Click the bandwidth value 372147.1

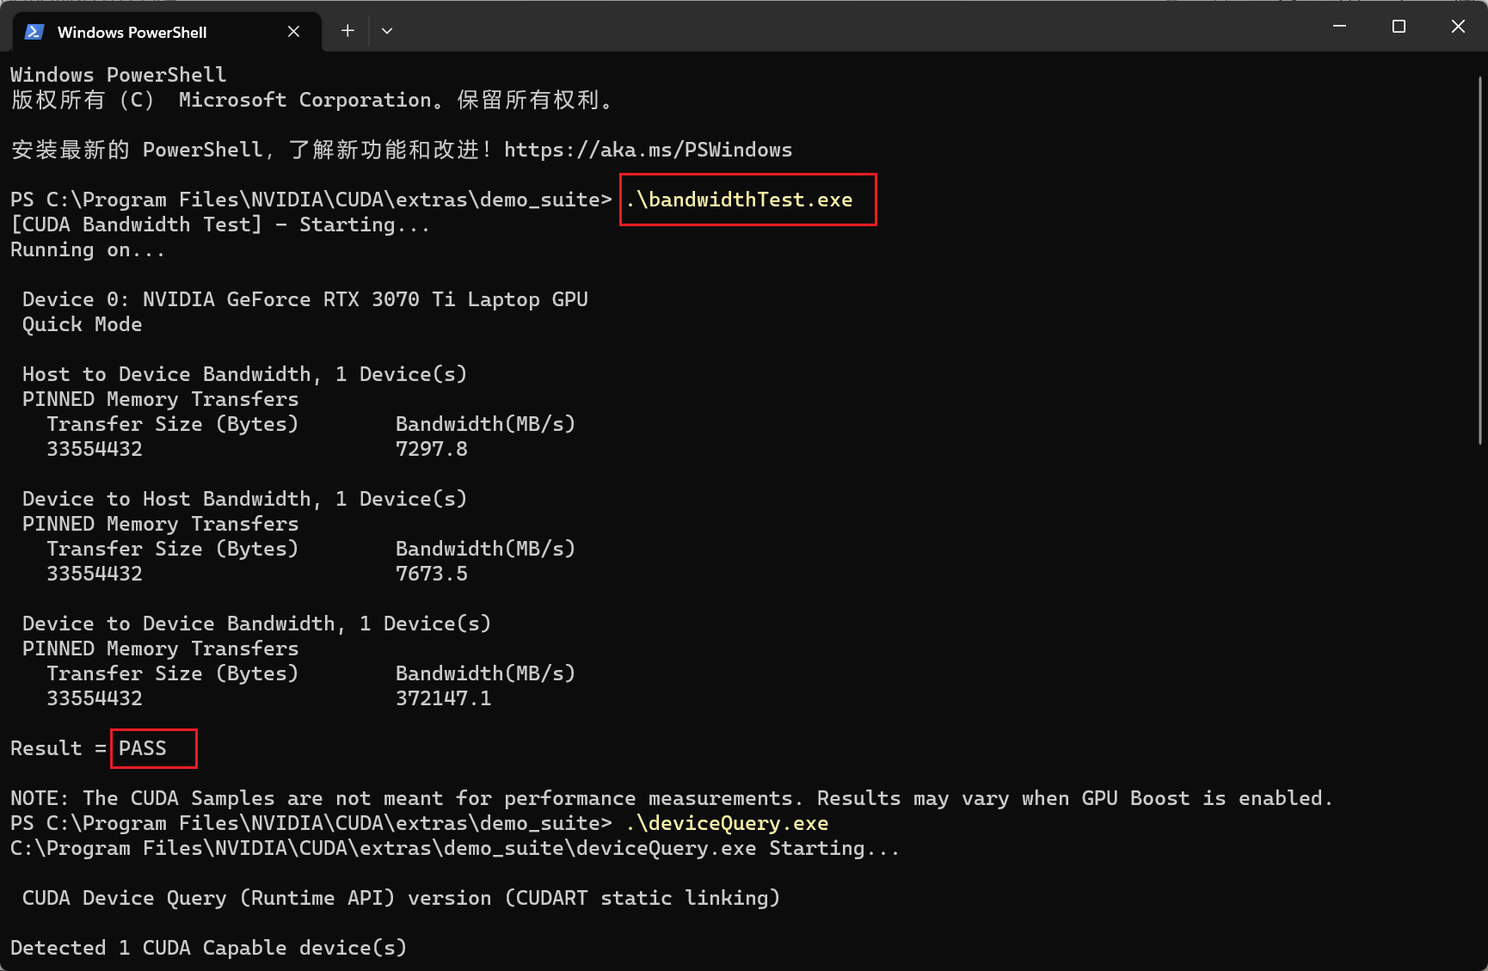point(444,698)
